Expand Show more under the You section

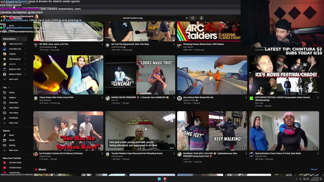(13, 123)
